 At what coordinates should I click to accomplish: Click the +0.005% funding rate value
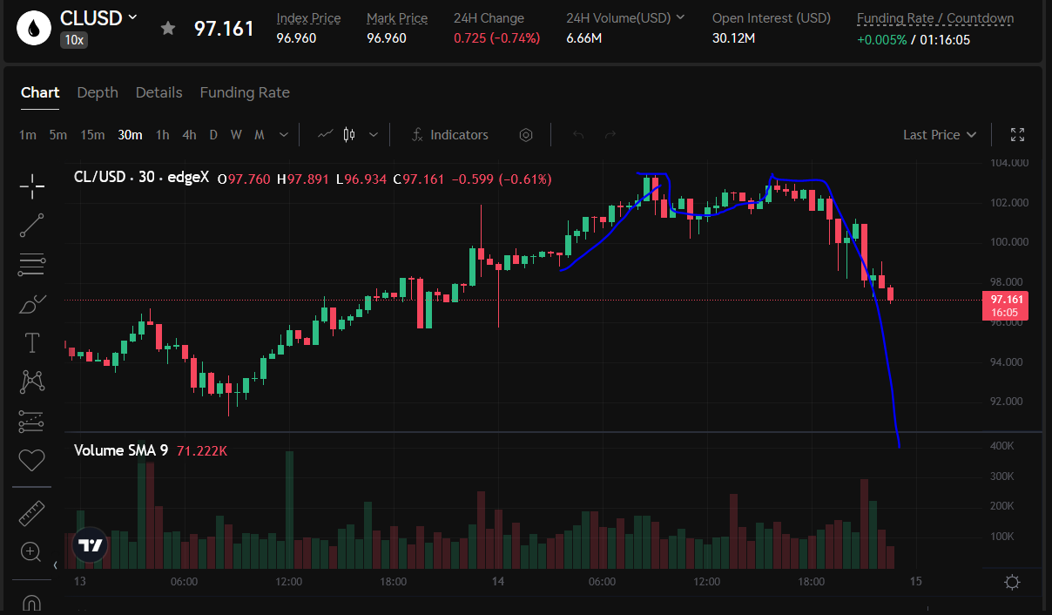881,39
